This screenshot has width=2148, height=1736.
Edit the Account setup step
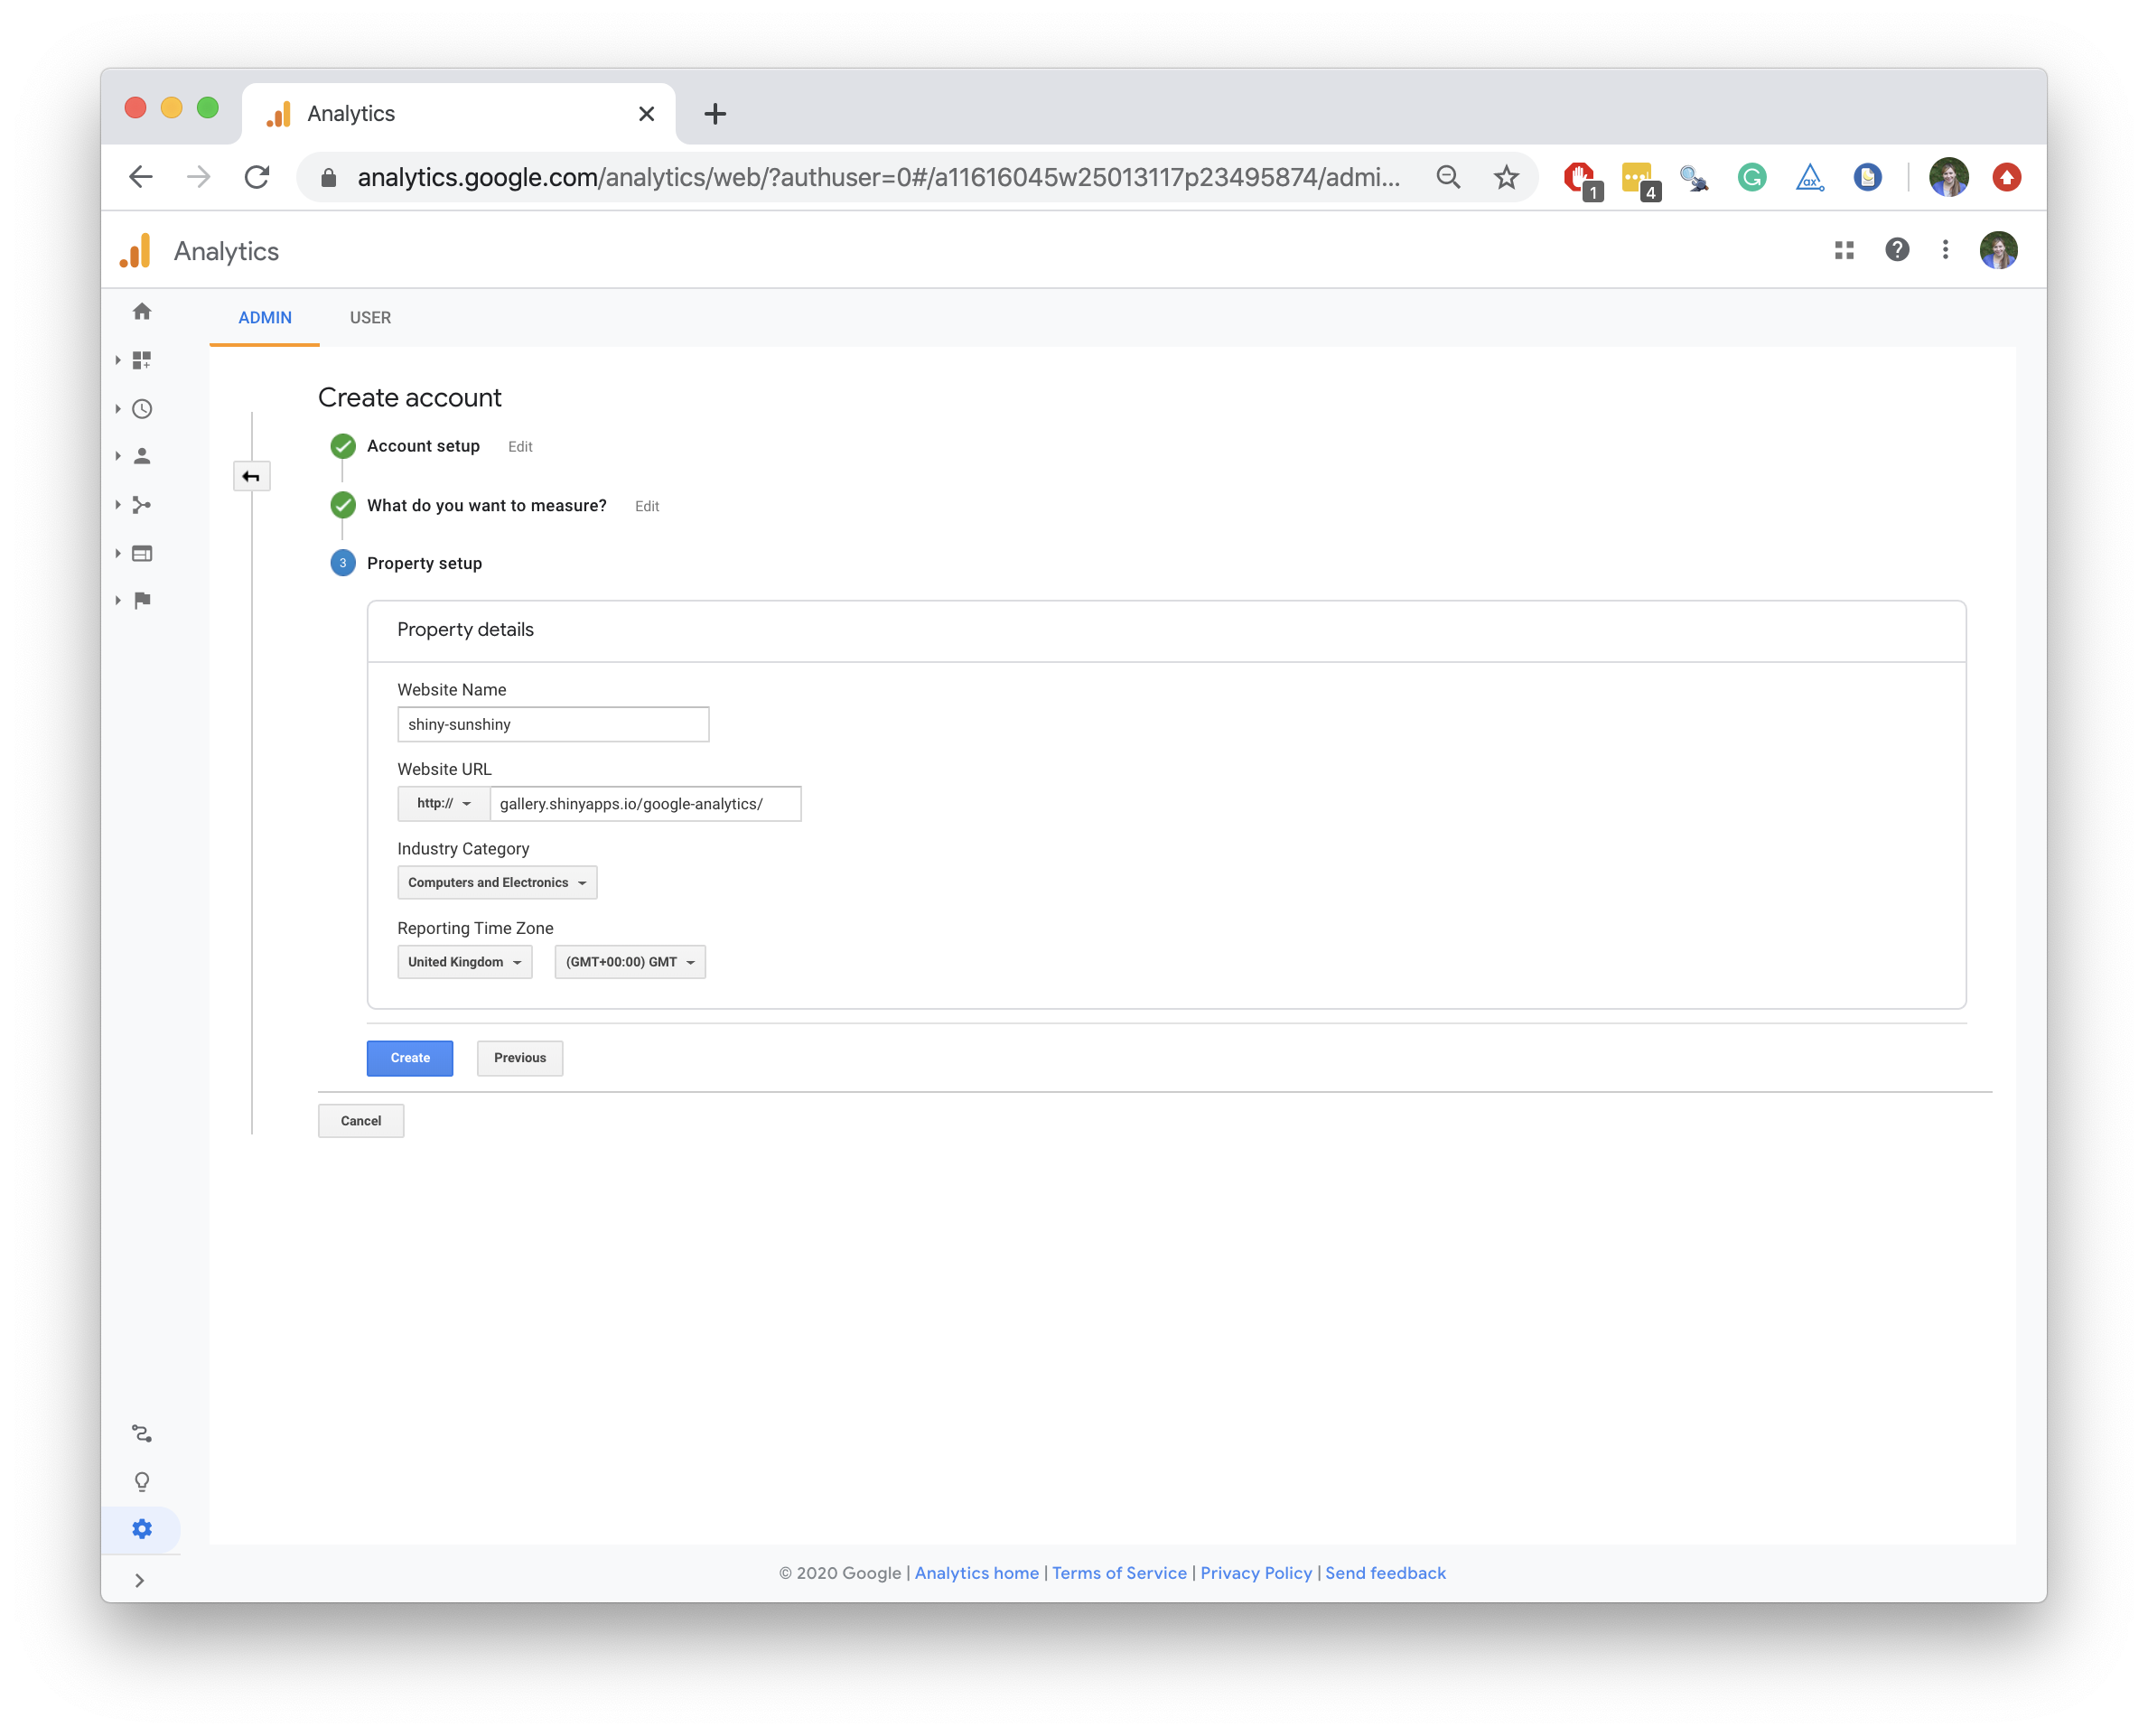pyautogui.click(x=519, y=446)
